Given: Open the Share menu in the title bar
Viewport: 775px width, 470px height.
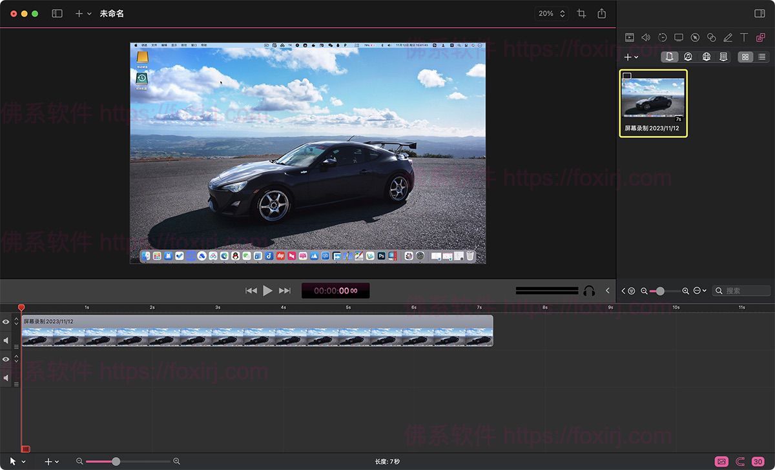Looking at the screenshot, I should 601,13.
